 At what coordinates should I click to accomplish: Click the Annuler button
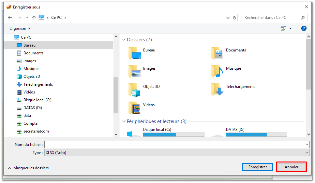tap(292, 167)
